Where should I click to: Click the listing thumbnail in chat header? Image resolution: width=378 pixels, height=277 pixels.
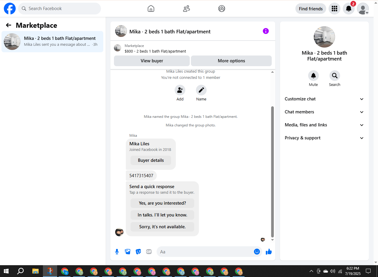click(121, 31)
